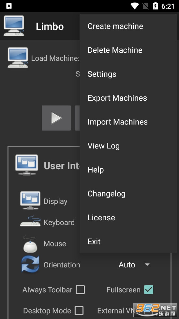Tap the Load Machine label
Viewport: 179px width, 319px height.
(x=55, y=58)
